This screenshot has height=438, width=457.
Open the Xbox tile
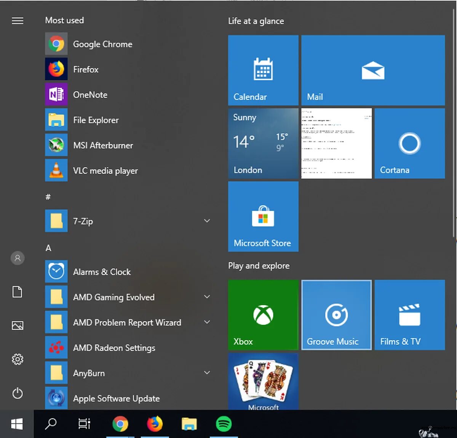click(263, 315)
